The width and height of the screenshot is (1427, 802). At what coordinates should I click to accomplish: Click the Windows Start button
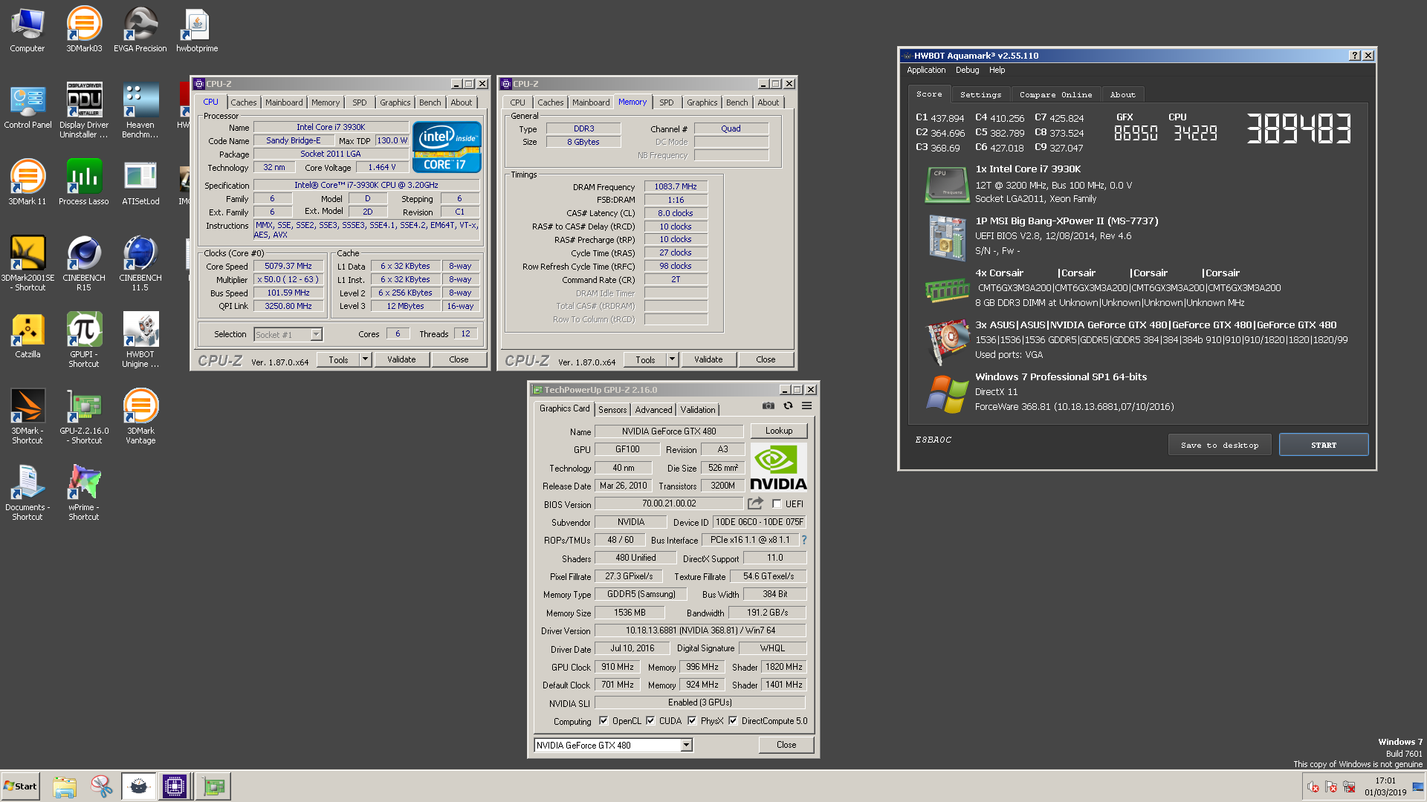[20, 786]
